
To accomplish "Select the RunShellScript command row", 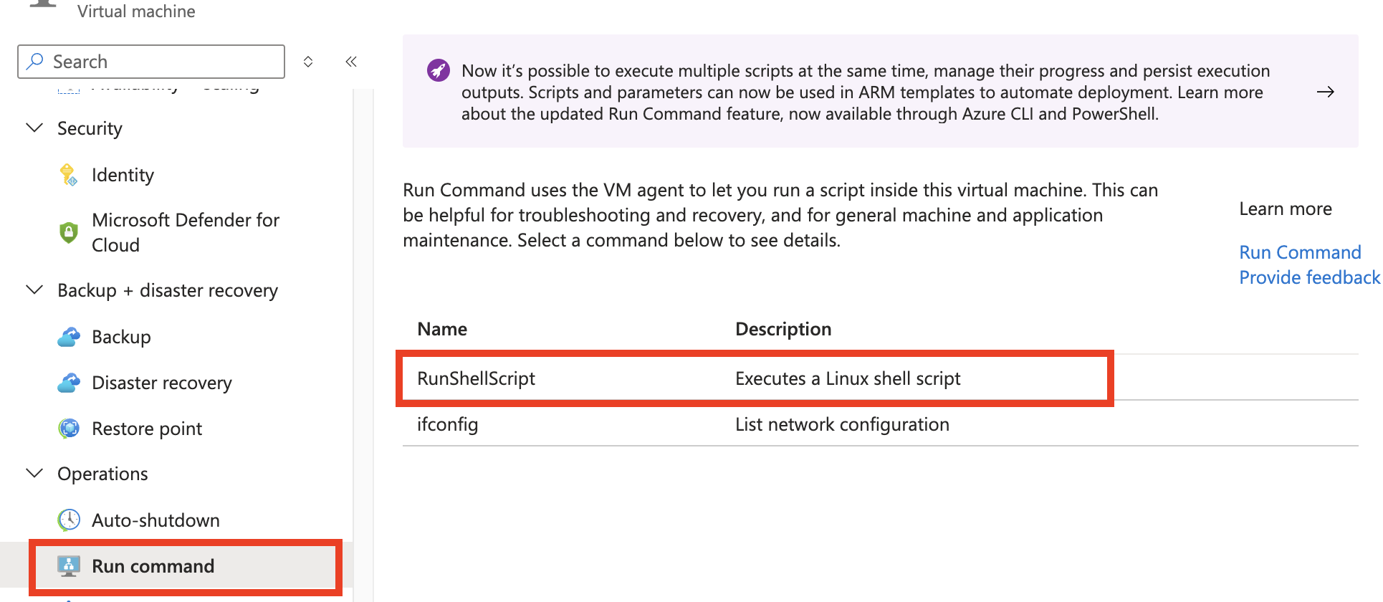I will click(x=477, y=378).
